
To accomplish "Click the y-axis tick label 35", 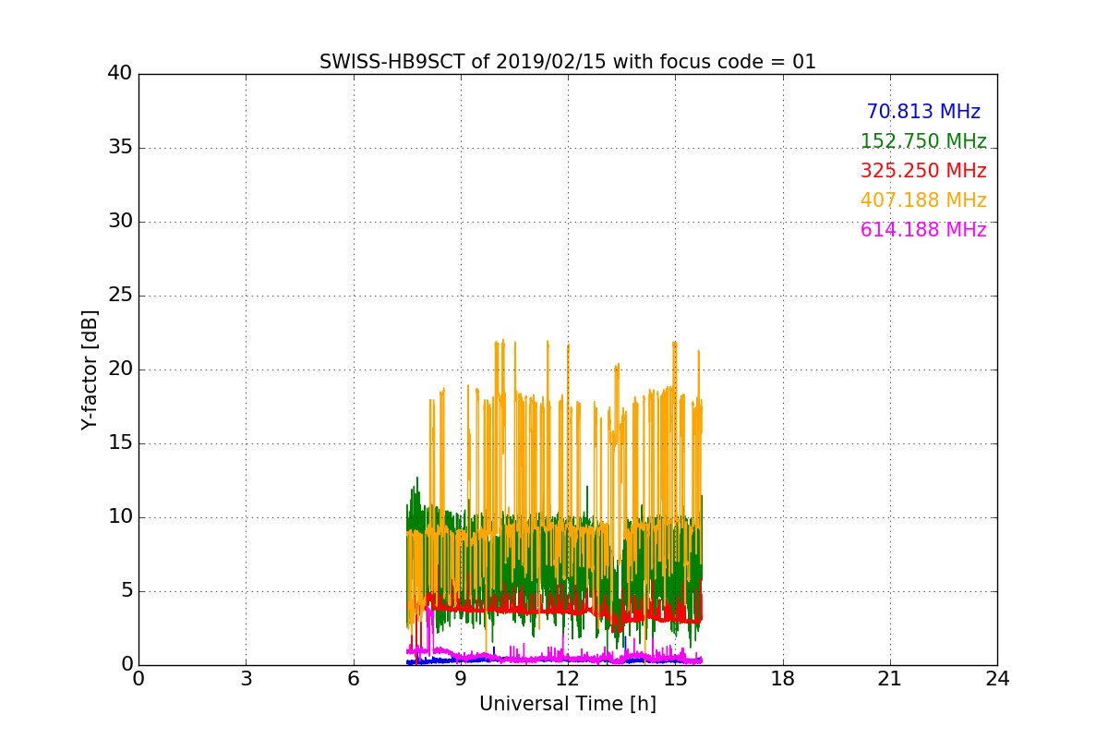I will tap(120, 148).
